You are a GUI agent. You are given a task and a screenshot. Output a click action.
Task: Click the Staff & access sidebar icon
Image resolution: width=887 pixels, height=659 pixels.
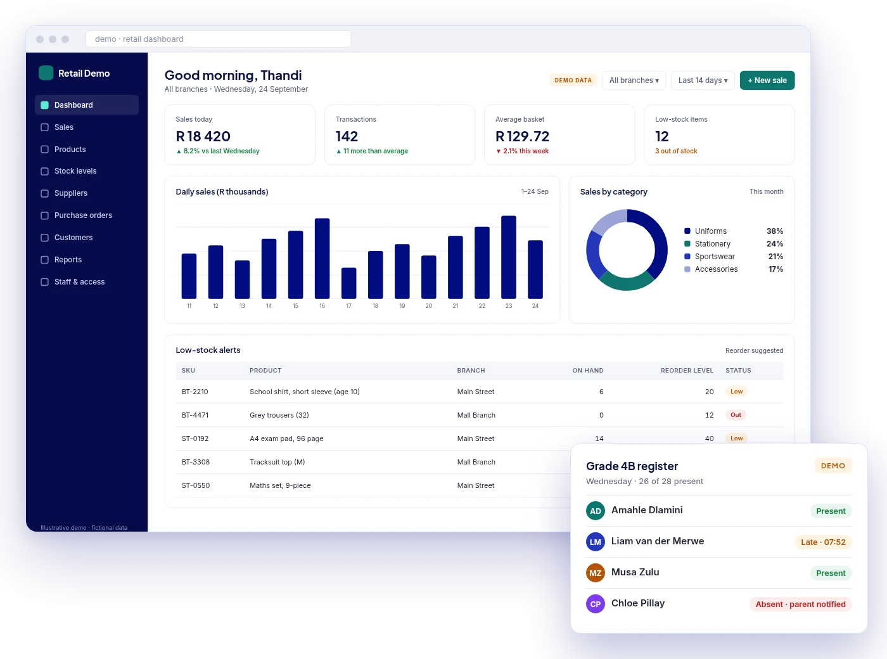point(45,282)
